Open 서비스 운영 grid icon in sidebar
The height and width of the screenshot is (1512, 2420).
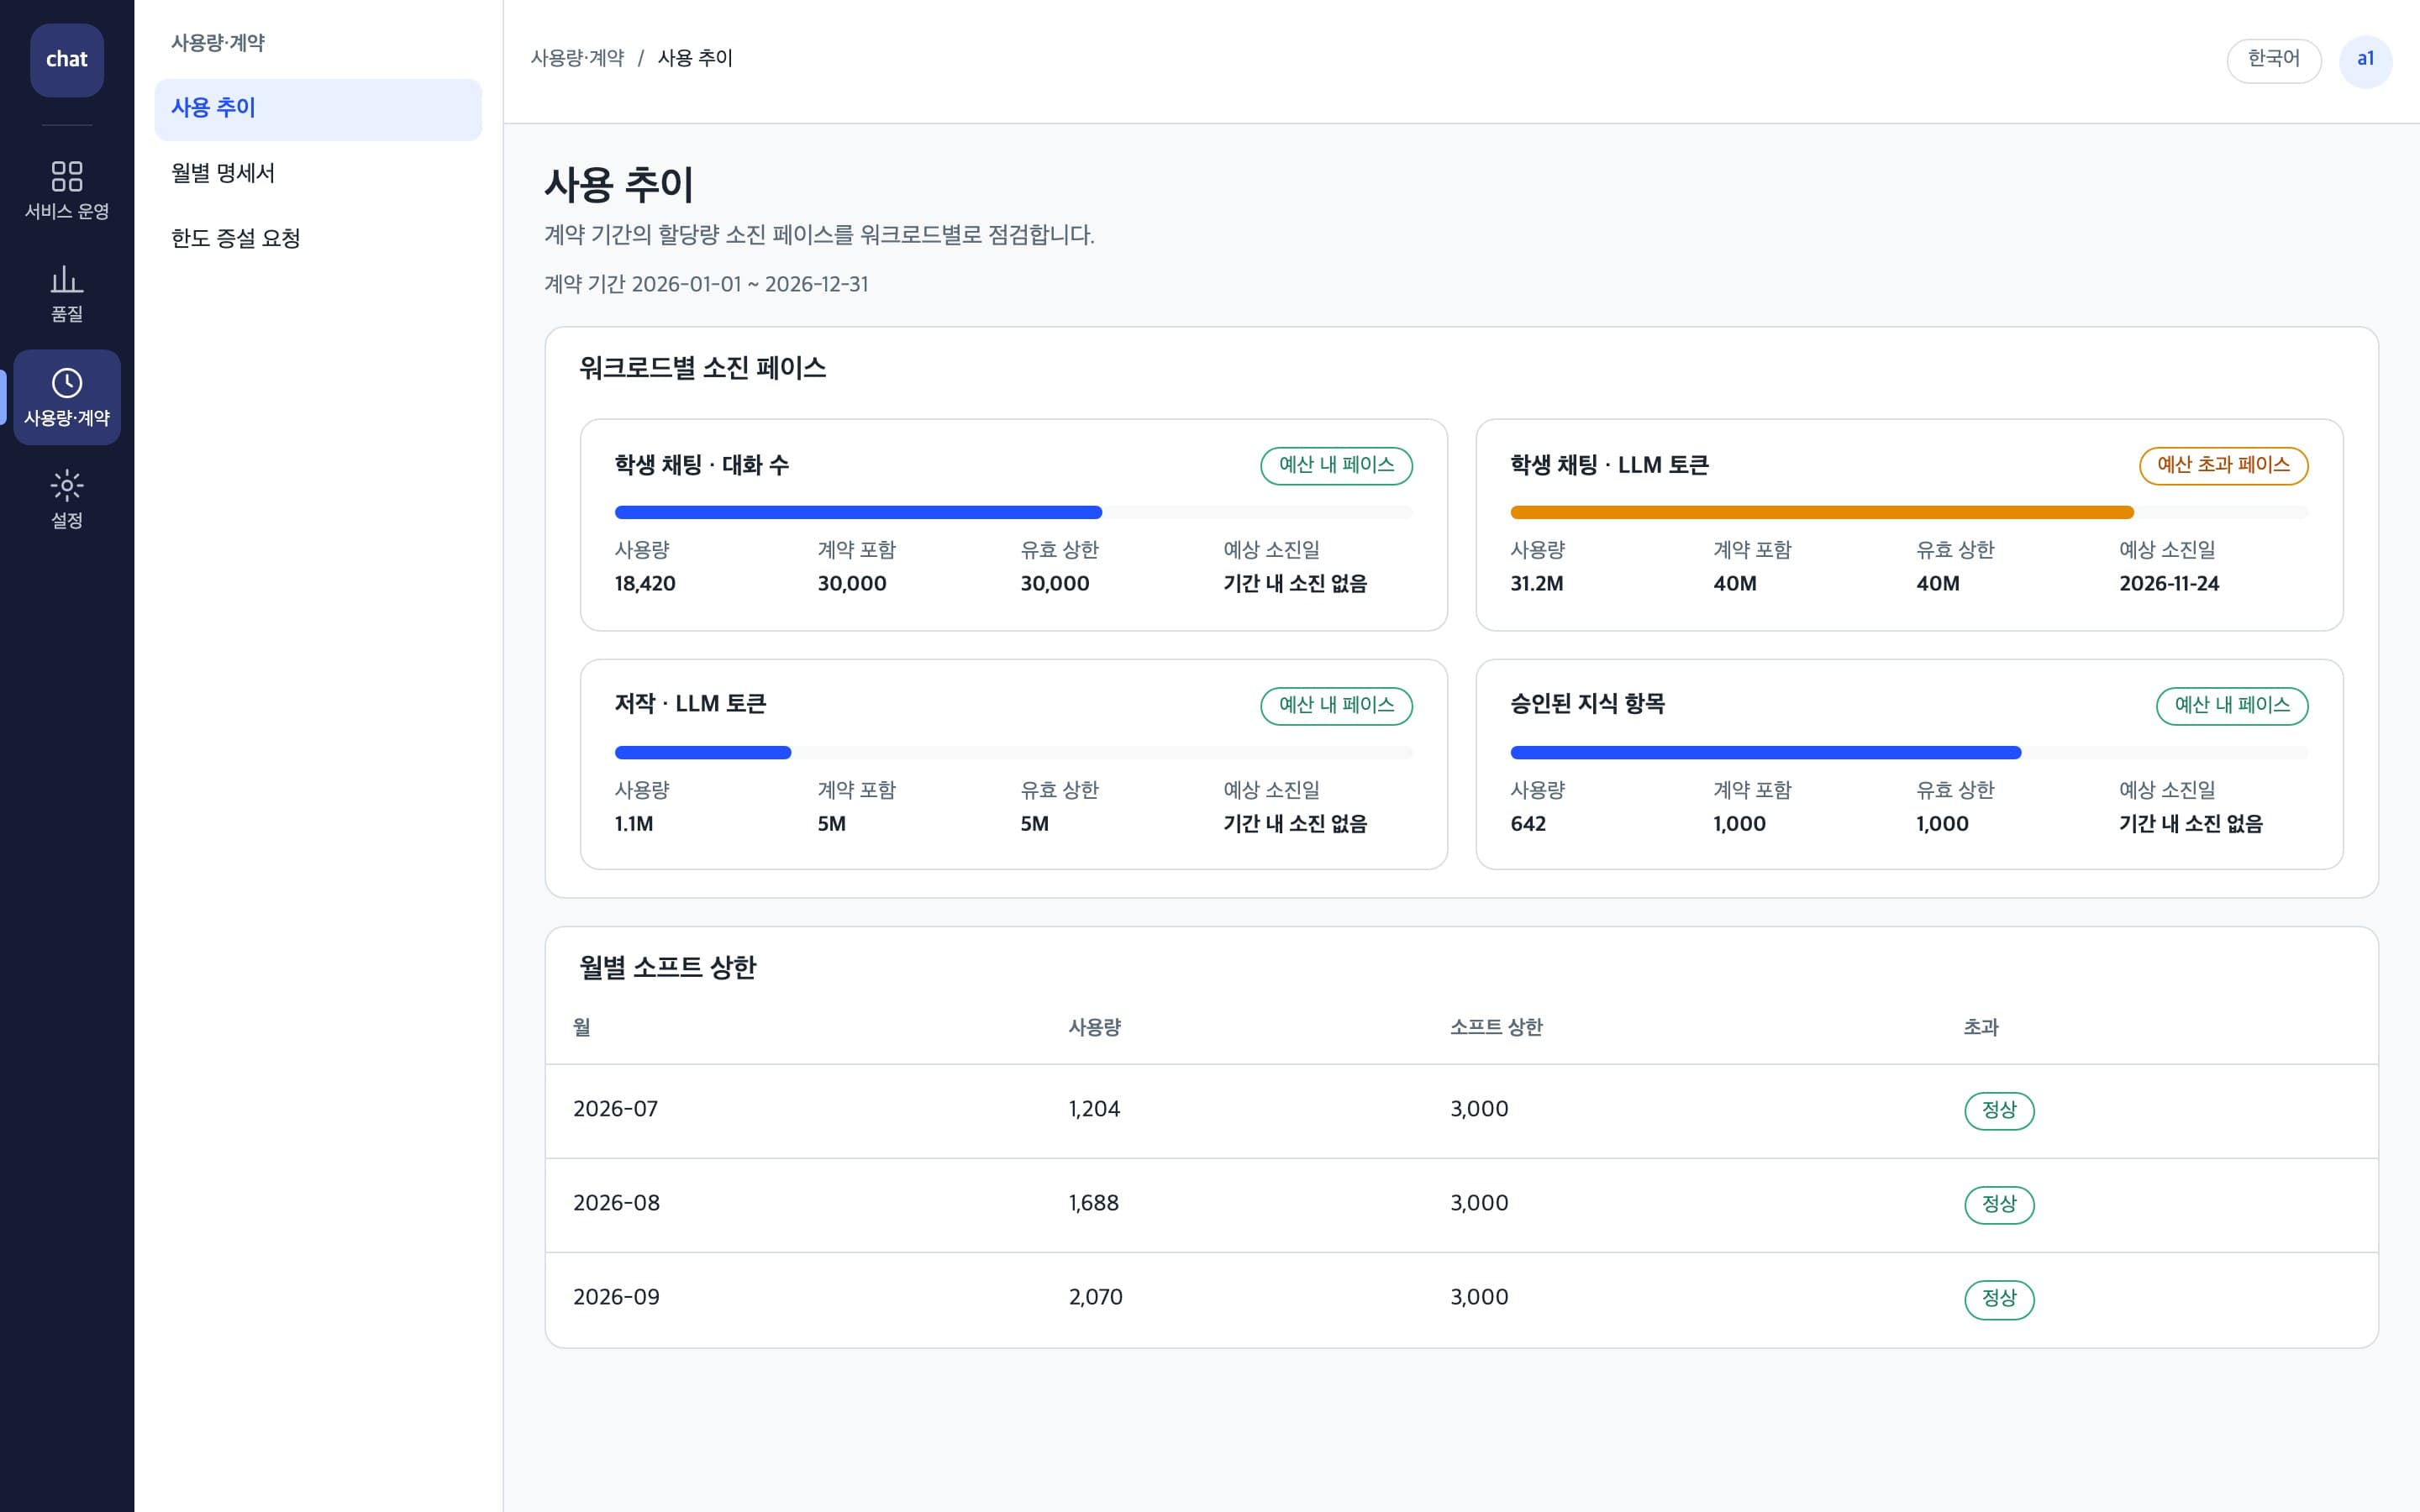click(x=67, y=190)
